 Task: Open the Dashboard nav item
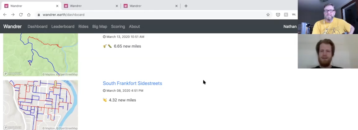37,26
